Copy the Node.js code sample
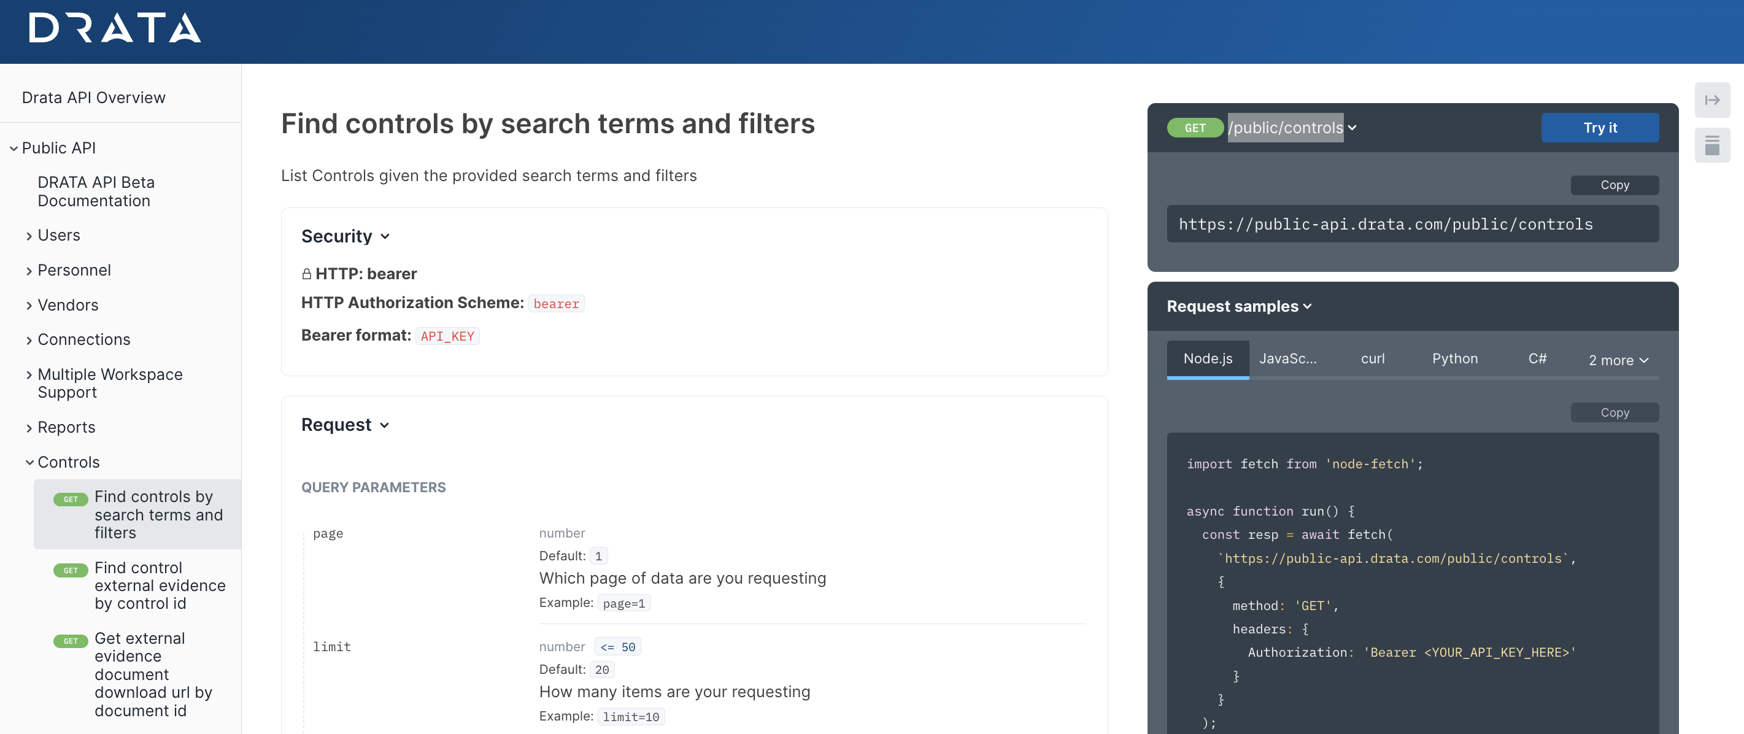Viewport: 1744px width, 734px height. 1614,412
